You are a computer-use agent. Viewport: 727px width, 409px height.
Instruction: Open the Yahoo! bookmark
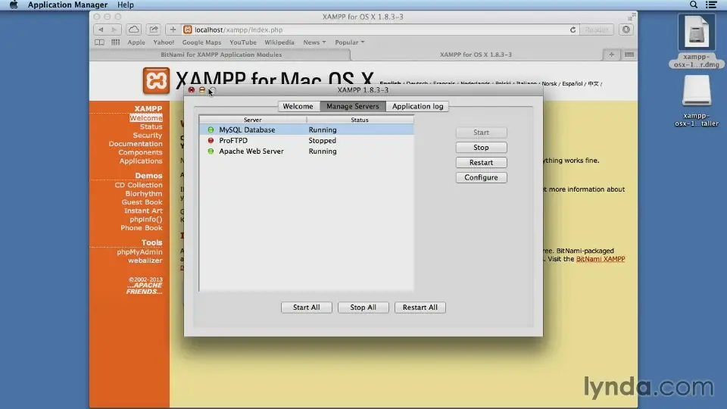[164, 42]
